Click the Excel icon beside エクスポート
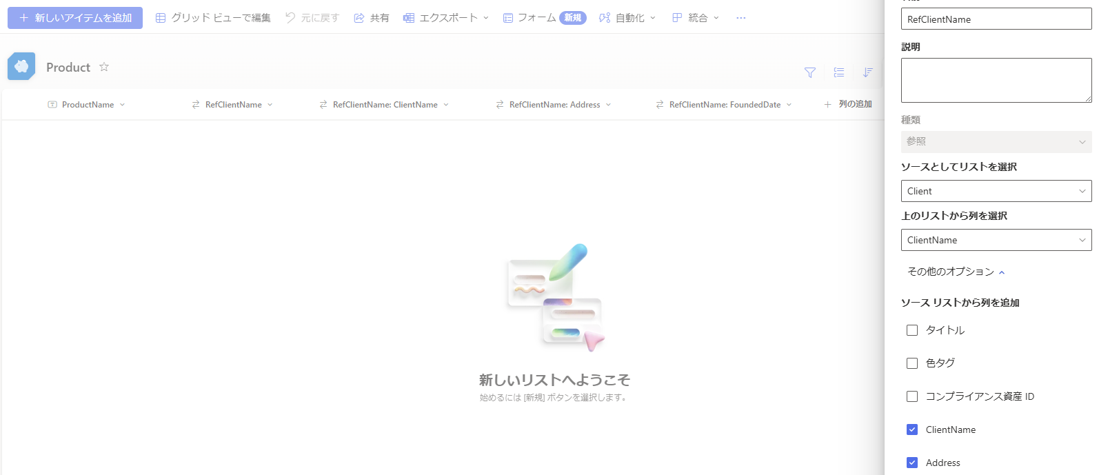Image resolution: width=1099 pixels, height=475 pixels. coord(409,18)
